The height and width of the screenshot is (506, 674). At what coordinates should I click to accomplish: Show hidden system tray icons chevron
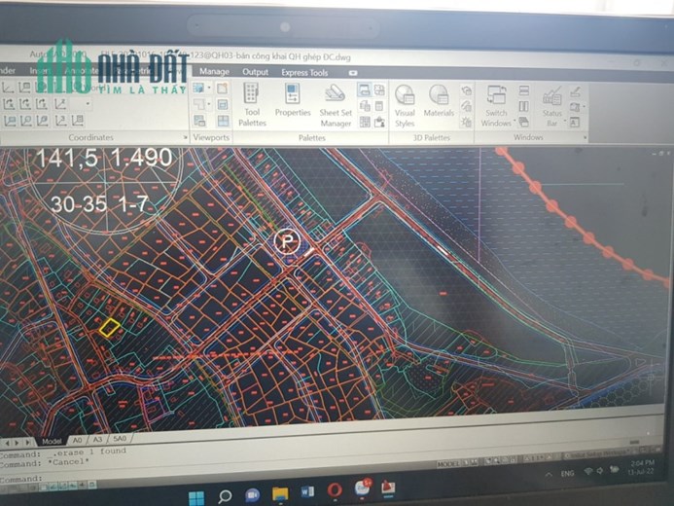click(x=549, y=475)
